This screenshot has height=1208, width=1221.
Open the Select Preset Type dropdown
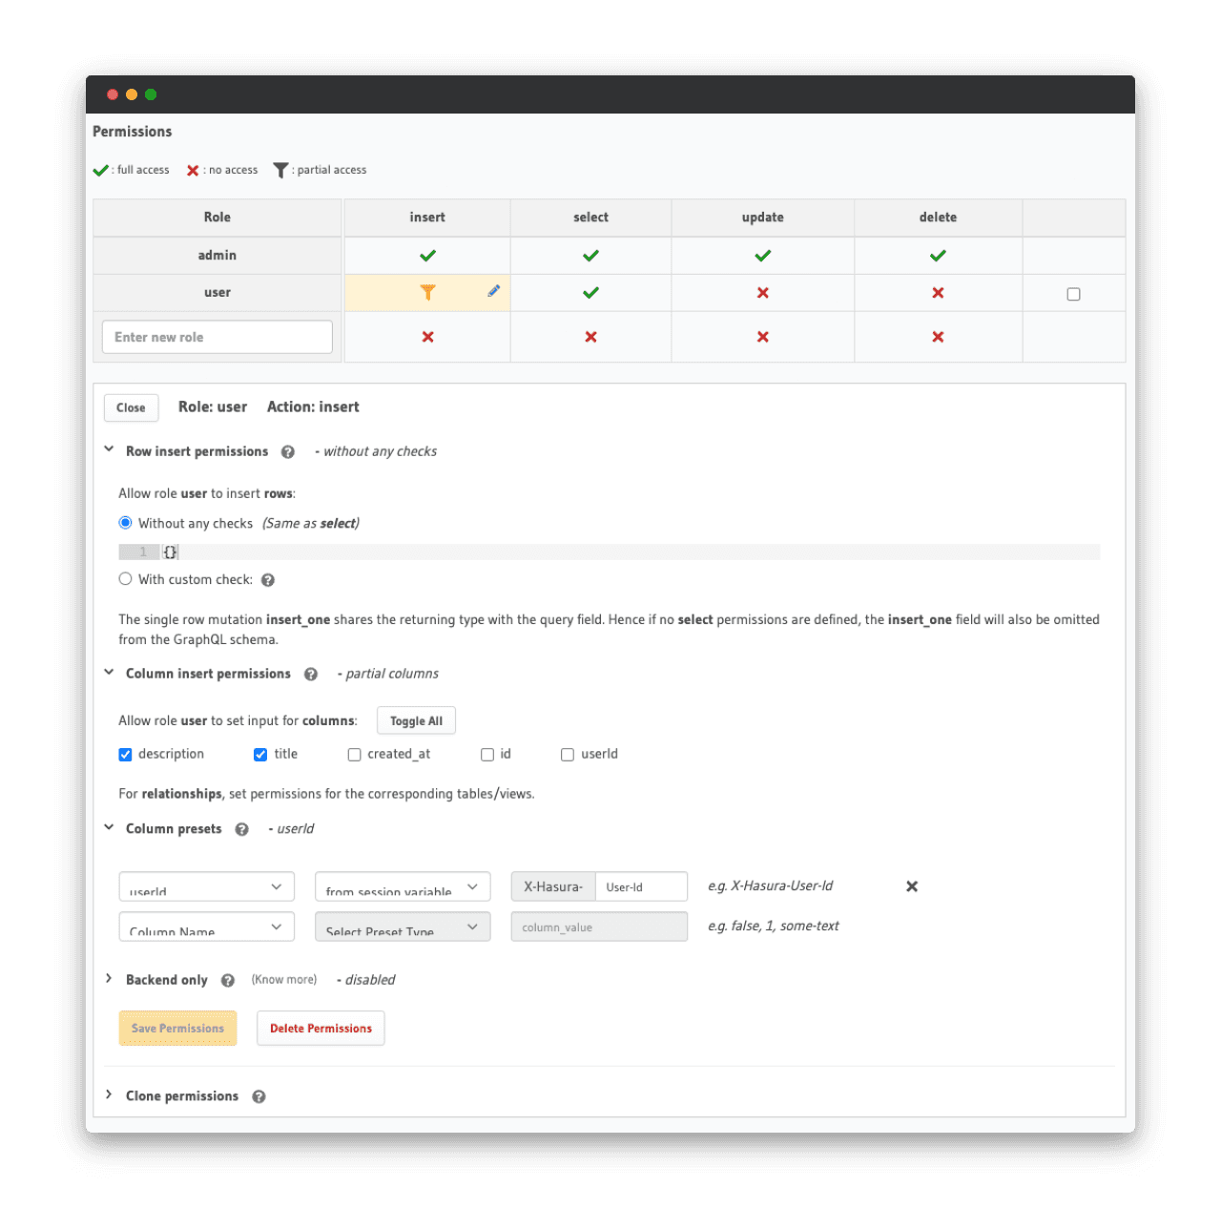(403, 927)
